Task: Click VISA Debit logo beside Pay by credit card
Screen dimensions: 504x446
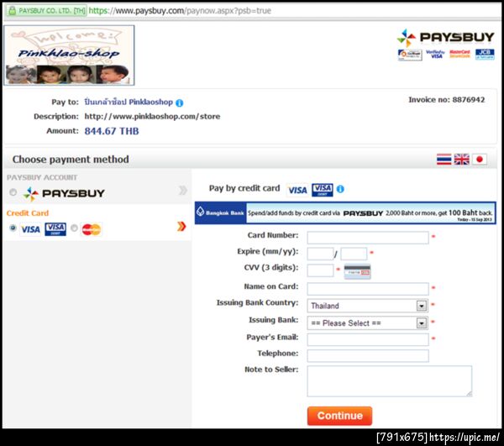Action: pos(323,190)
